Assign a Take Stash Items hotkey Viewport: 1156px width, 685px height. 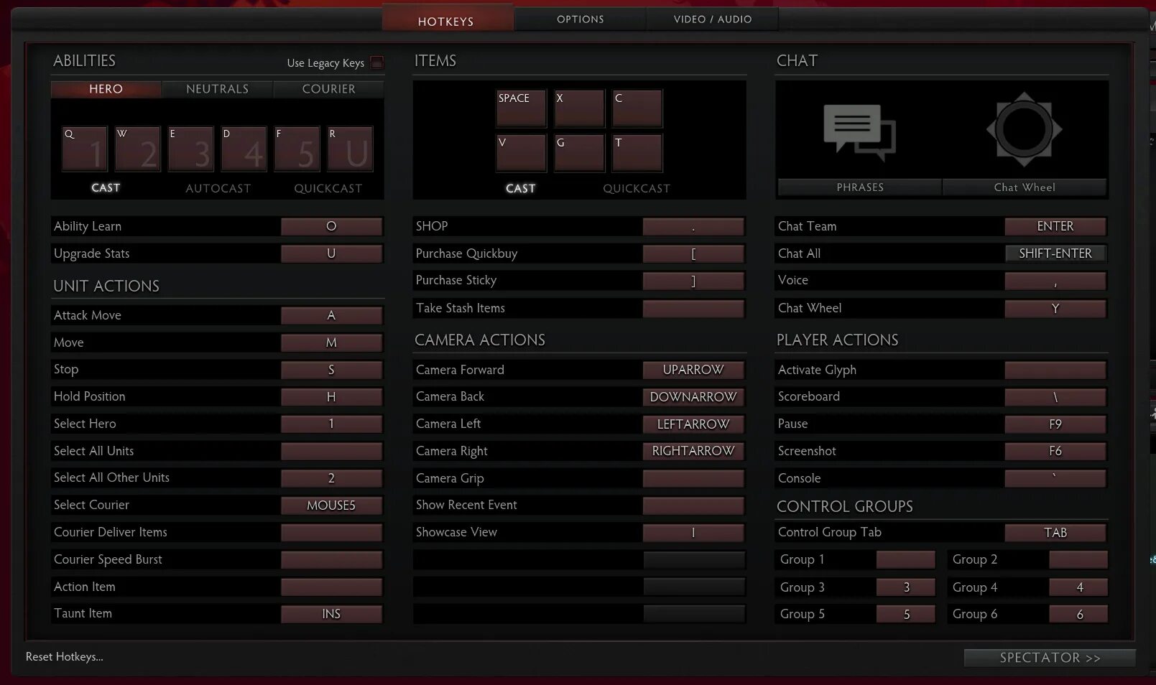pyautogui.click(x=693, y=308)
